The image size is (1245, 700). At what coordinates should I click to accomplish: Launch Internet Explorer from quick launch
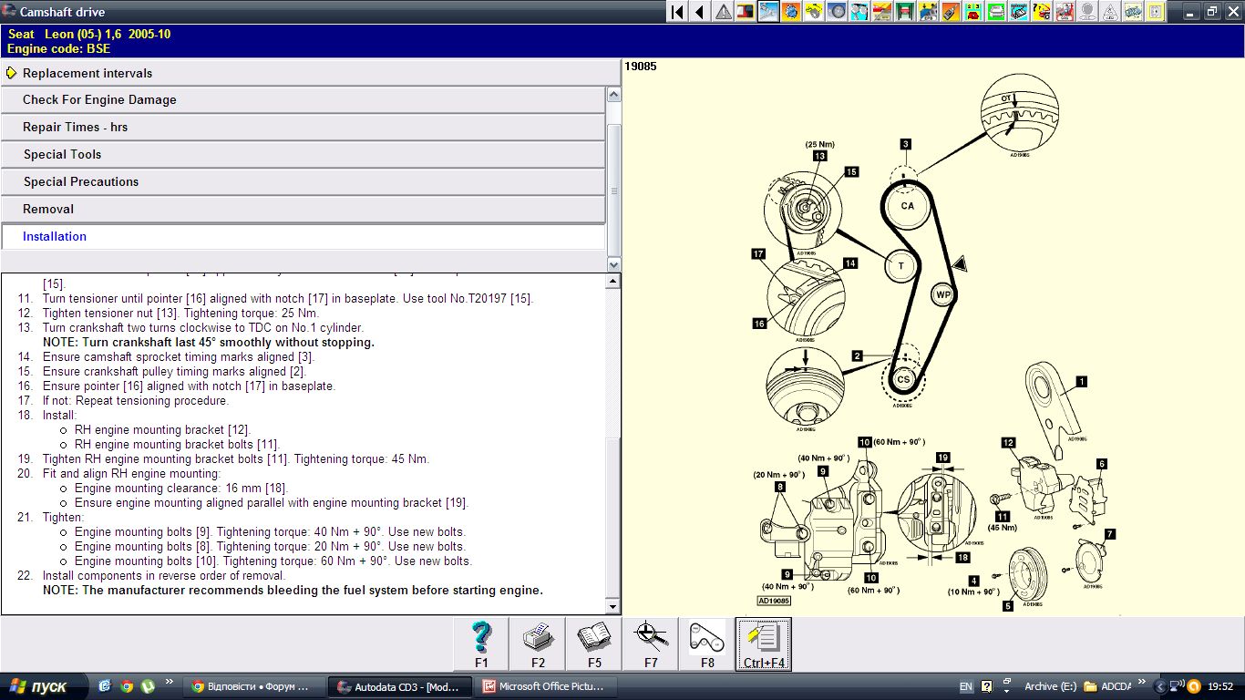pos(104,686)
